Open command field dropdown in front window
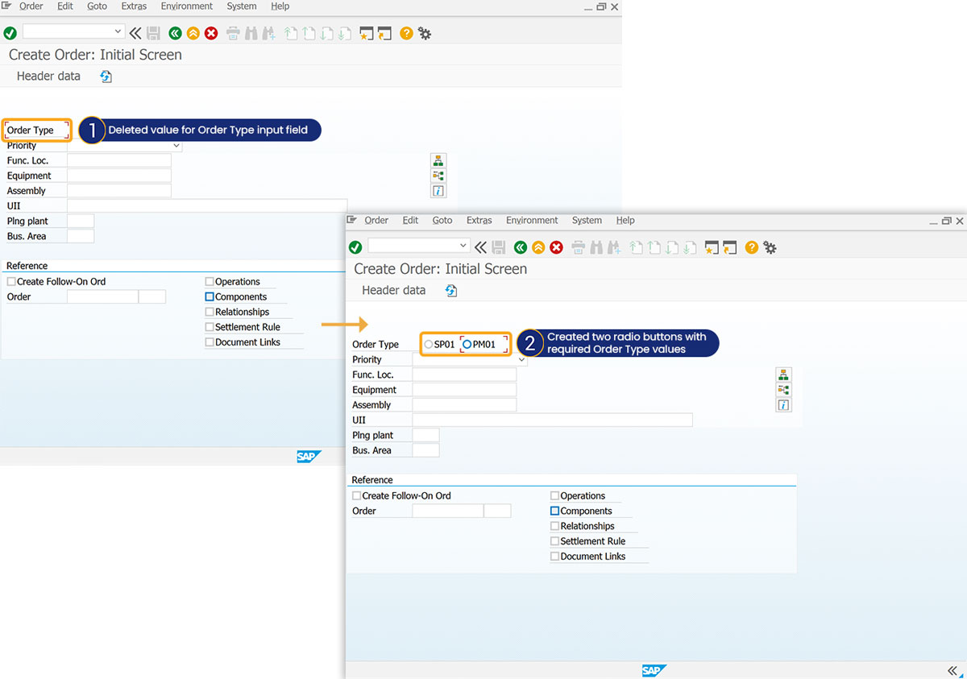 (x=463, y=246)
